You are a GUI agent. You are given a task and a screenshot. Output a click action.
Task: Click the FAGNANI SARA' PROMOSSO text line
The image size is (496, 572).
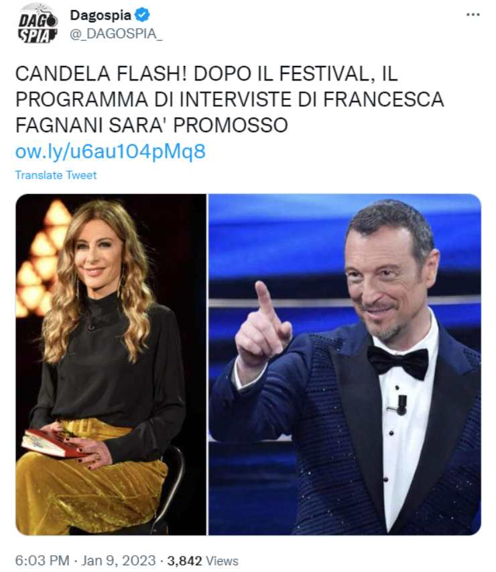(x=151, y=125)
